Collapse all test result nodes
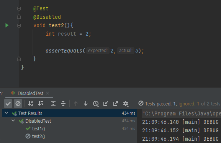The width and height of the screenshot is (221, 143). (x=63, y=104)
